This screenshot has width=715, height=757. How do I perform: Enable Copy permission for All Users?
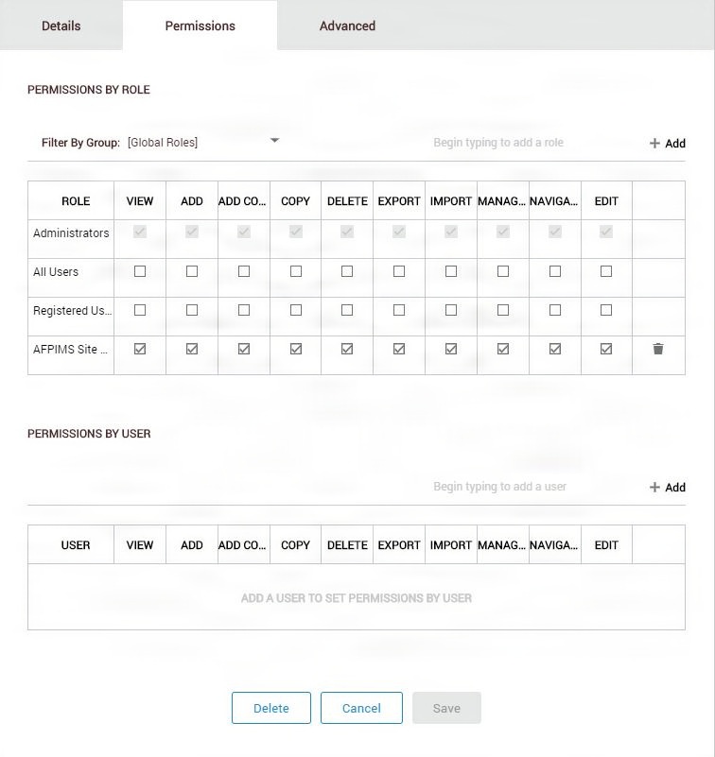tap(296, 271)
